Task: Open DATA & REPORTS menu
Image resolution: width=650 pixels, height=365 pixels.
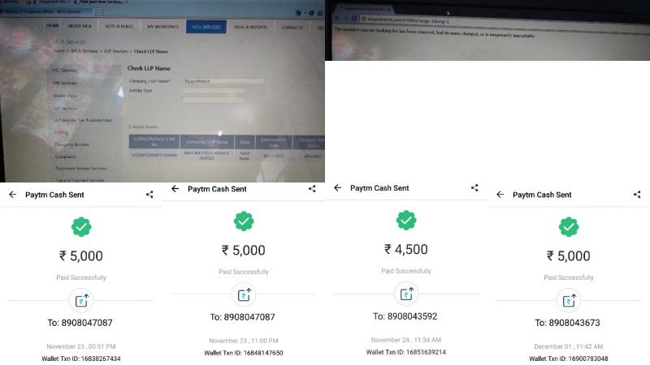Action: (x=250, y=28)
